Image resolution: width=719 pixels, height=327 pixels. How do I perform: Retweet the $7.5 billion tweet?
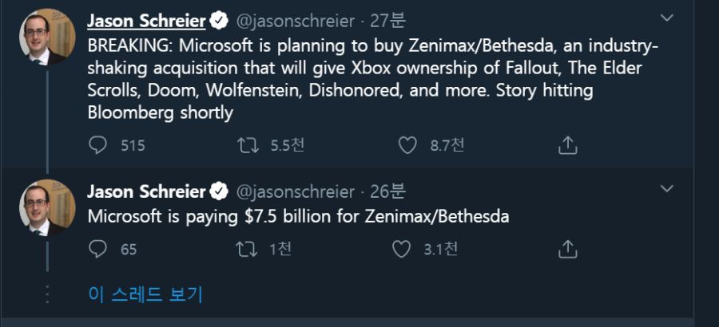(x=246, y=249)
